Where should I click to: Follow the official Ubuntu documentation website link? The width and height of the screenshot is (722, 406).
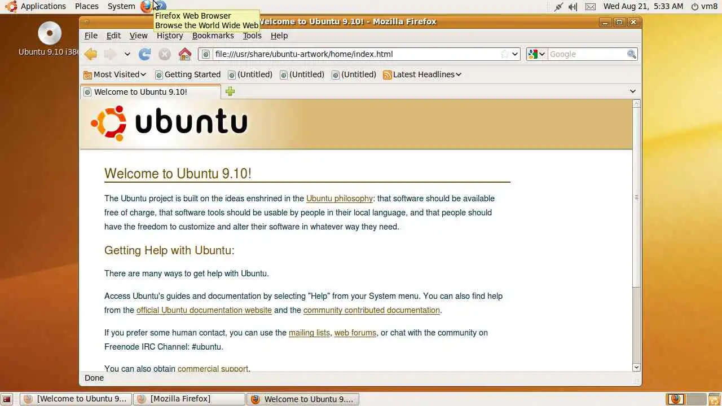pyautogui.click(x=204, y=310)
